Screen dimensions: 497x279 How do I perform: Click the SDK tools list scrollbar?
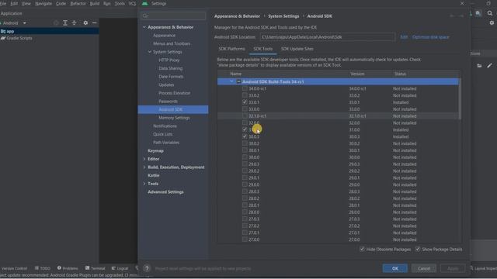click(460, 98)
